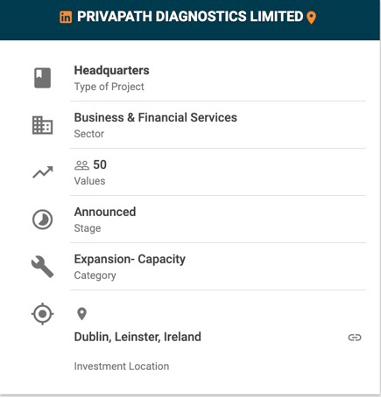This screenshot has width=381, height=398.
Task: Click the crosshair target icon by the location
Action: (x=43, y=314)
